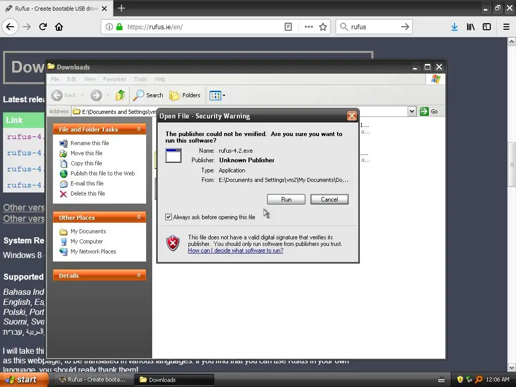Click E-mail this file
Image resolution: width=516 pixels, height=387 pixels.
click(x=82, y=183)
